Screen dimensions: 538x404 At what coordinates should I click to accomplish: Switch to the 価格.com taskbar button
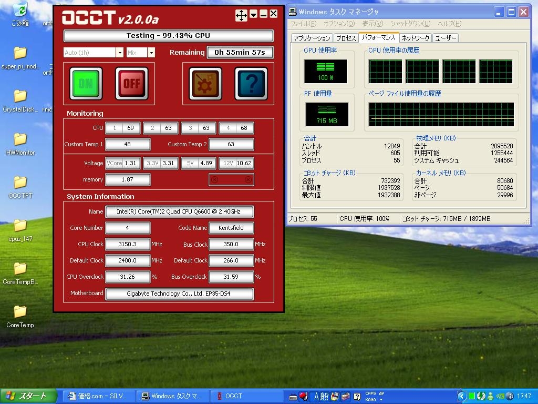(x=100, y=396)
